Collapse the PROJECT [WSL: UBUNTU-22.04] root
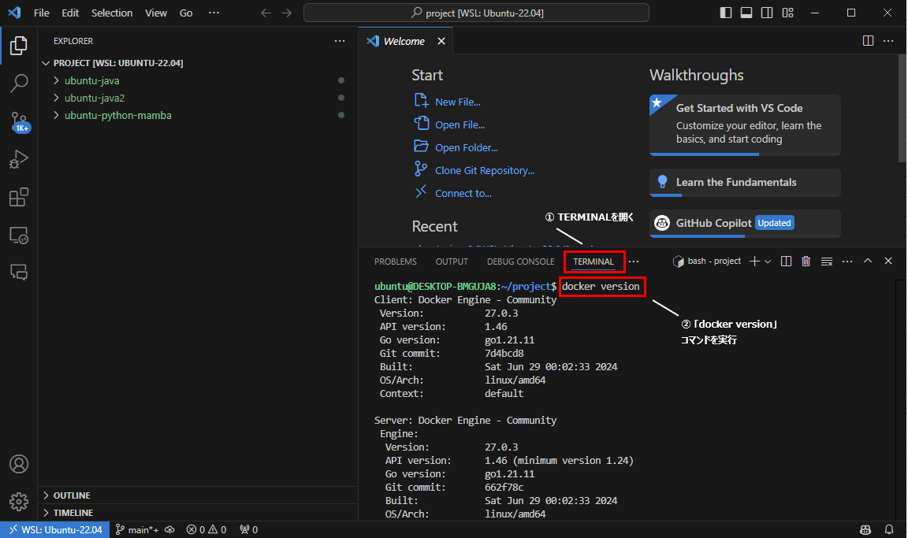Viewport: 908px width, 538px height. coord(118,63)
